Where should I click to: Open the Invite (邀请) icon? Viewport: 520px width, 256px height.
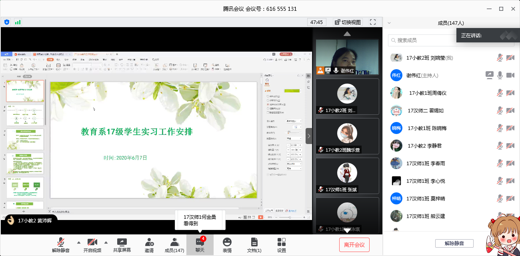tap(149, 245)
